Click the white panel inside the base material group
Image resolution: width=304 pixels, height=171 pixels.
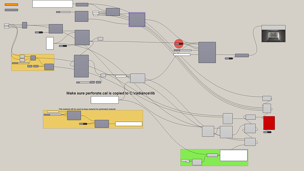click(x=129, y=124)
